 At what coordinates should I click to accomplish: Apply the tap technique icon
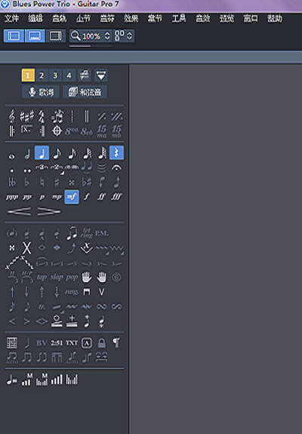42,277
